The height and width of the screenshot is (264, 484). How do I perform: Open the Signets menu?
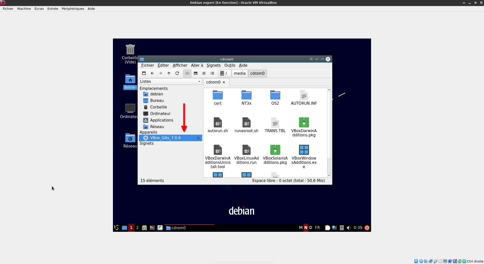click(x=214, y=65)
